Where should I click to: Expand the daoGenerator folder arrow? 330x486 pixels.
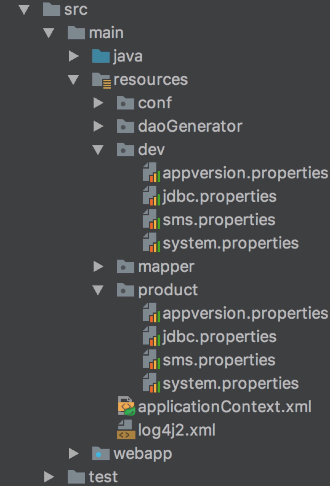coord(98,126)
